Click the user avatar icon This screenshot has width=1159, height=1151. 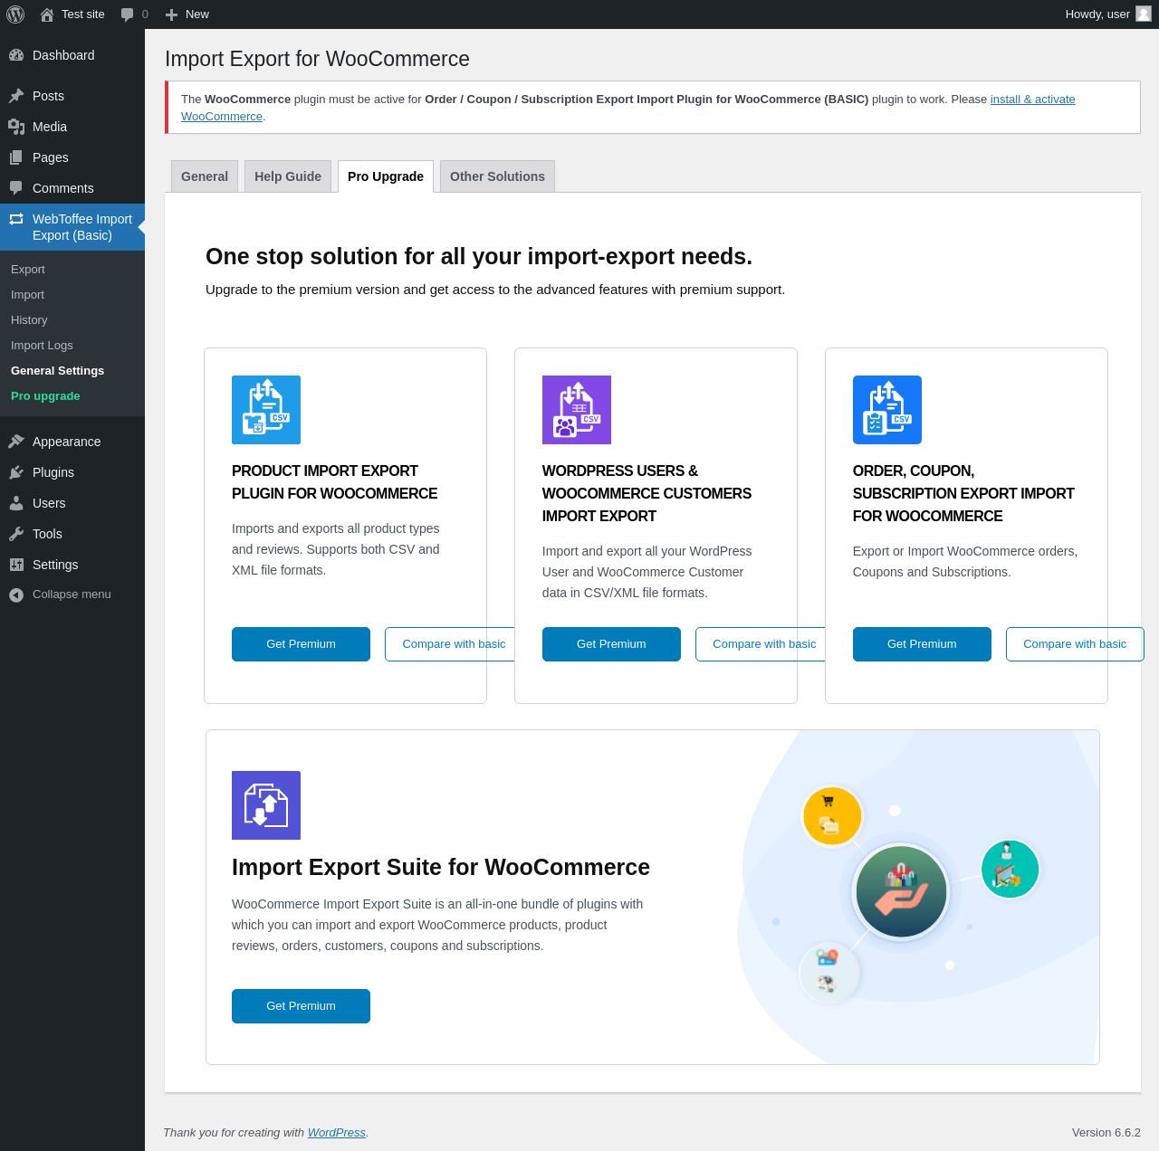pyautogui.click(x=1144, y=14)
